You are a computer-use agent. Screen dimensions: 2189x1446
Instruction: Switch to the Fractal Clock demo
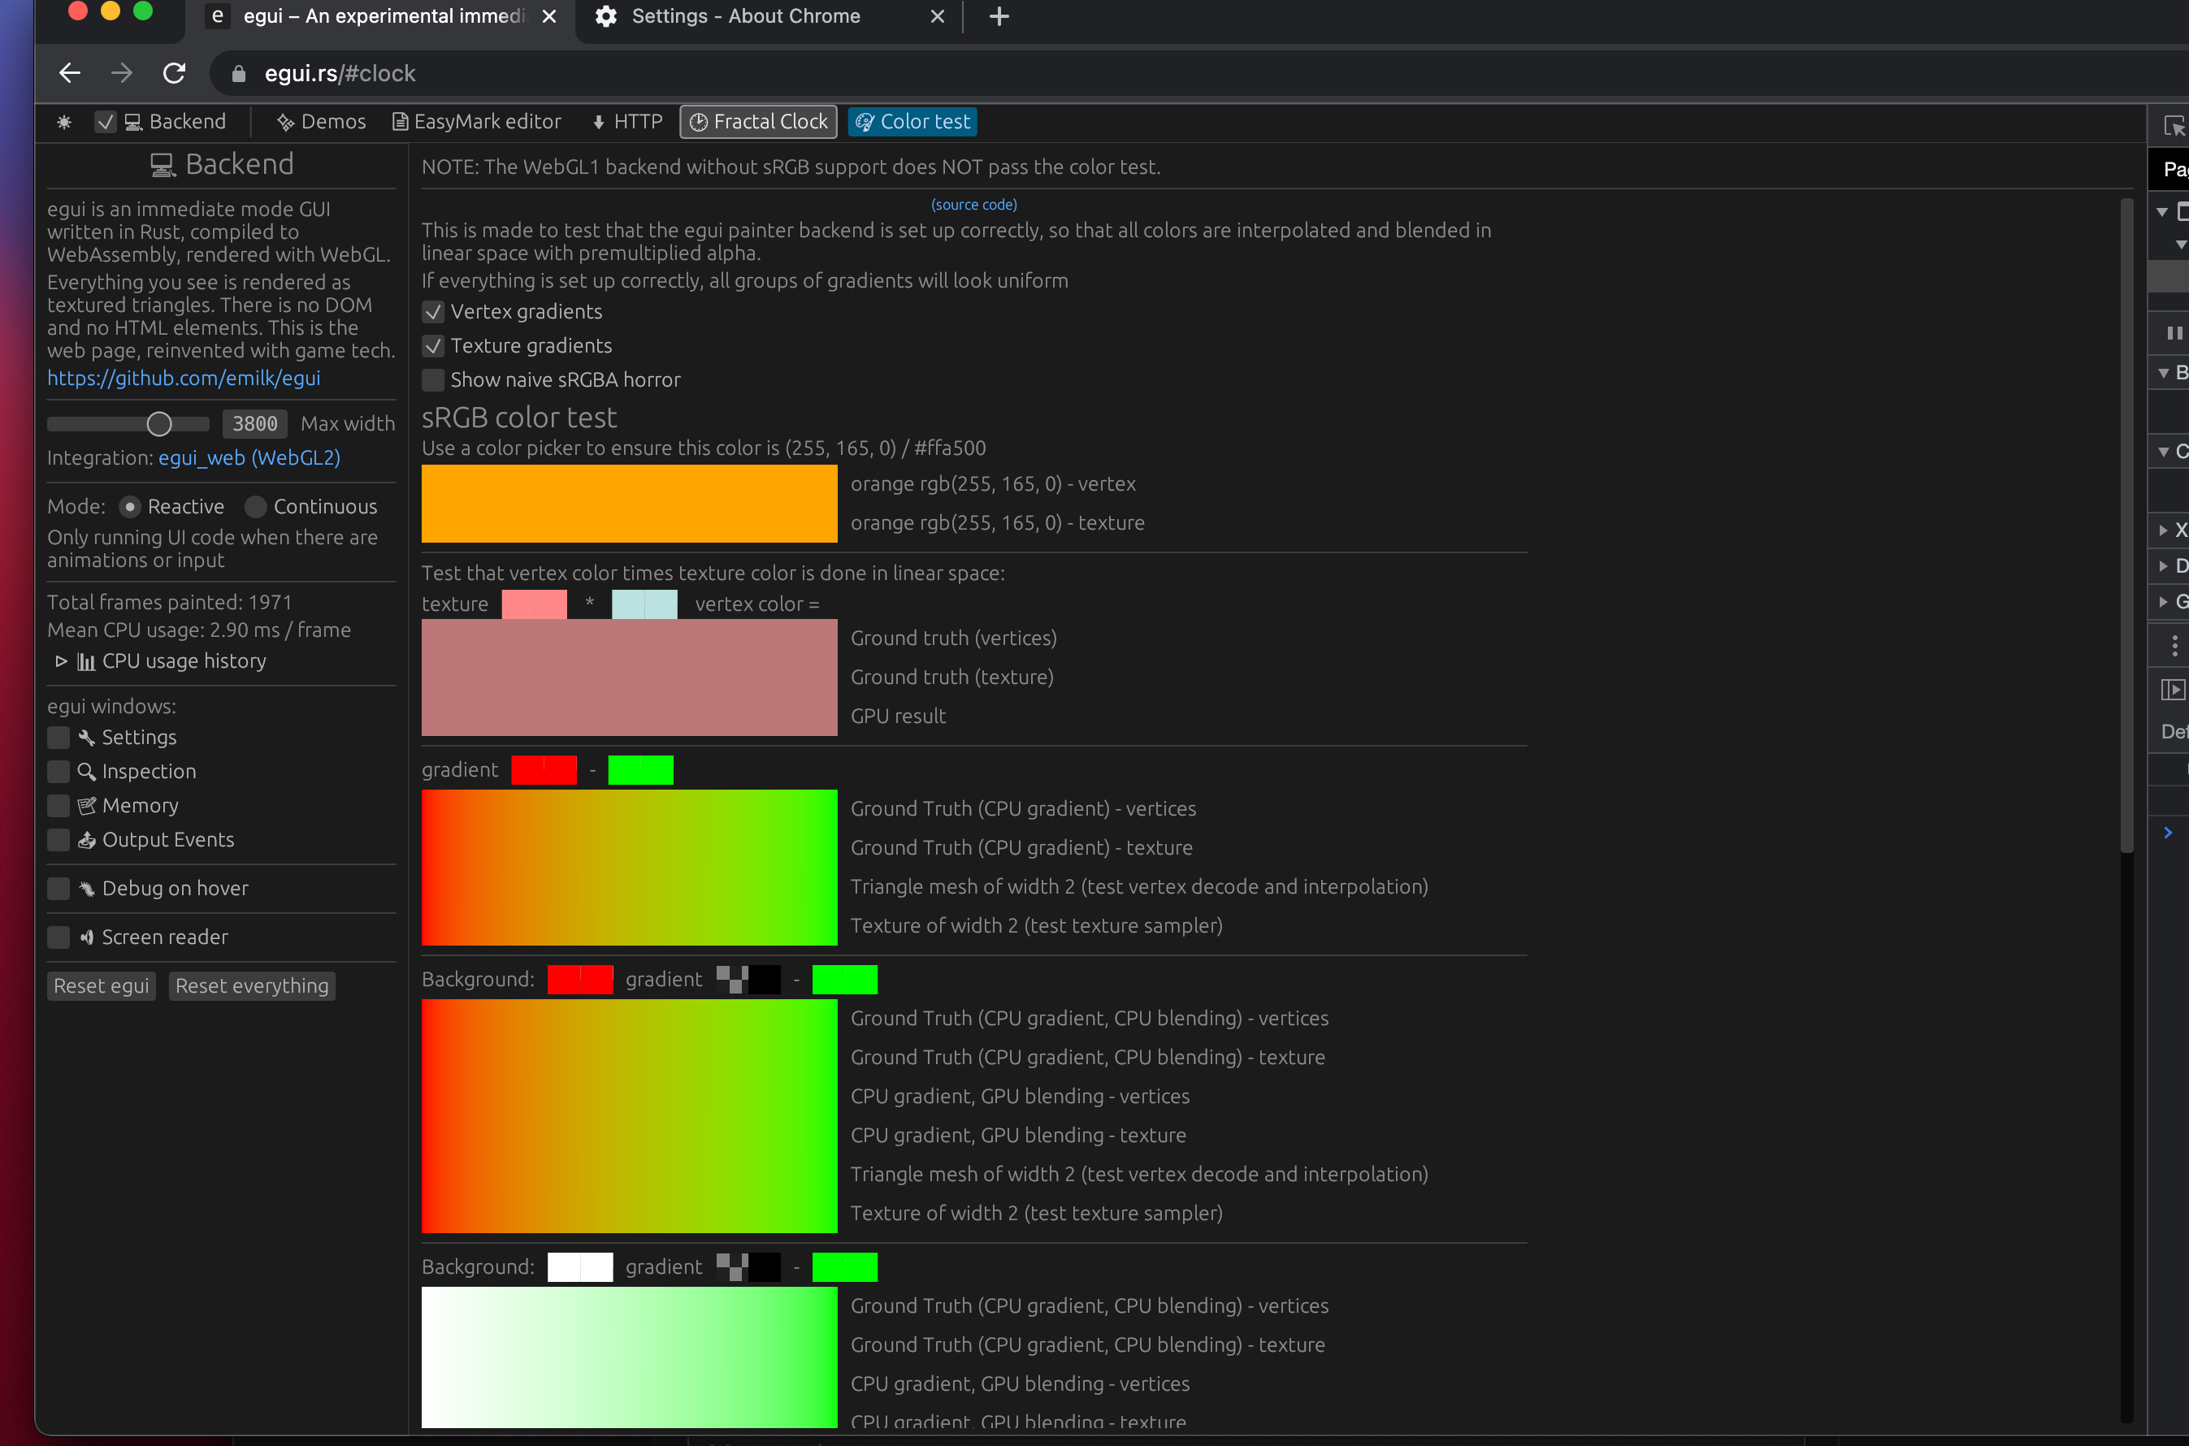[757, 121]
